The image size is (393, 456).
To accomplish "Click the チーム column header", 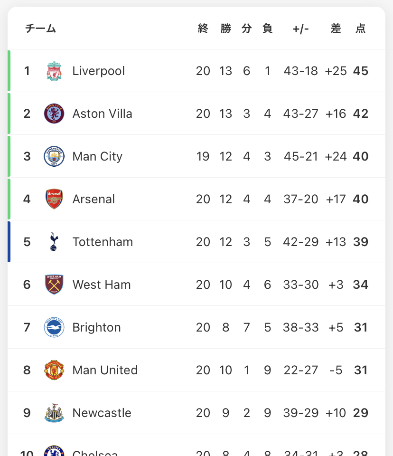I will click(x=41, y=28).
